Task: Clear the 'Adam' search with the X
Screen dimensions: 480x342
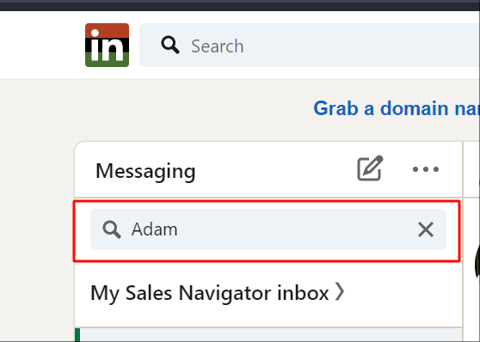Action: coord(426,229)
